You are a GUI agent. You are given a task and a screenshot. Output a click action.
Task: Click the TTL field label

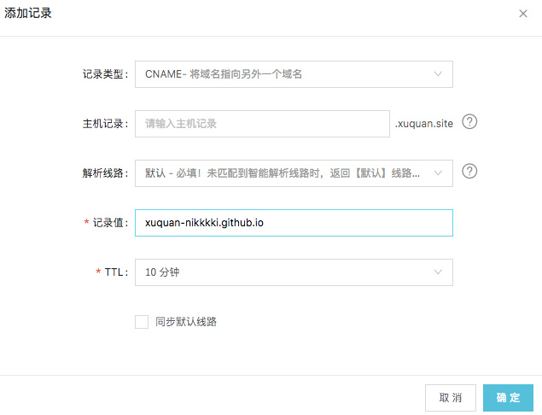[x=111, y=272]
